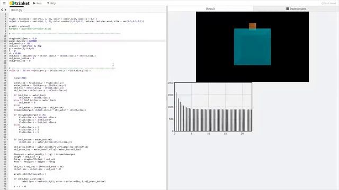Toggle the code view with angle-brackets icon
Image resolution: width=339 pixels, height=190 pixels.
4,9
